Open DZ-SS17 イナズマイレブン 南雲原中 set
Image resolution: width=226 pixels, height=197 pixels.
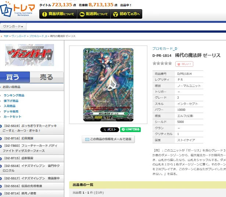pyautogui.click(x=32, y=178)
